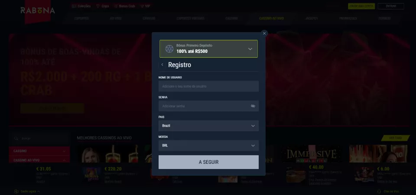Select the Jackpot navigation tab

tap(312, 18)
